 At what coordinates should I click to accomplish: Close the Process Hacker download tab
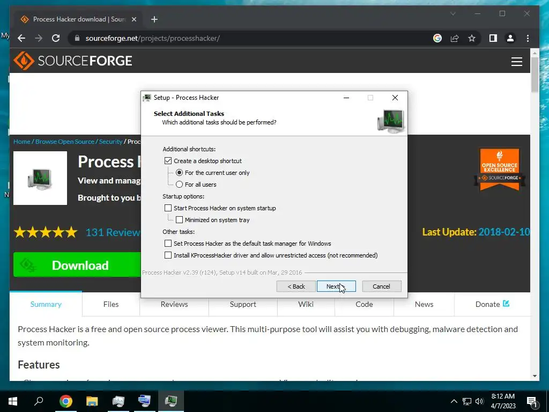(x=133, y=19)
